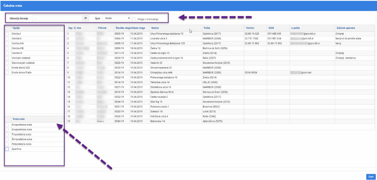Viewport: 377px width, 180px height.
Task: Check the Stanovanjski oddelek option
Action: (x=7, y=63)
